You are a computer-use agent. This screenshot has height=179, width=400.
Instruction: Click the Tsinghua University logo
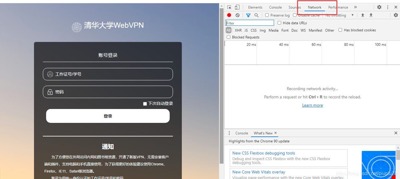tap(77, 27)
